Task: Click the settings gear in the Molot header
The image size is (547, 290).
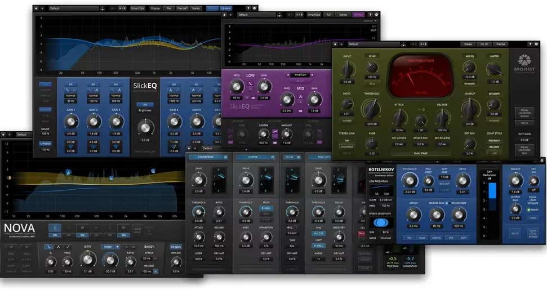Action: coord(536,44)
